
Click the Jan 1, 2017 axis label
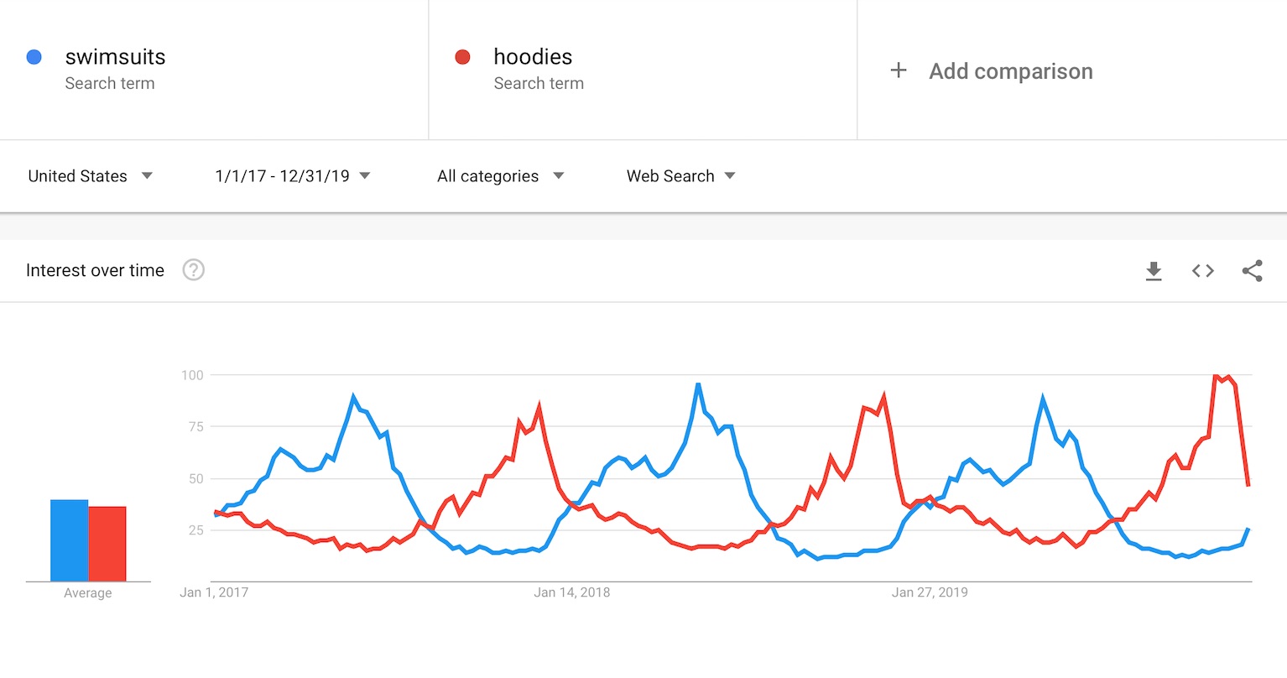214,592
